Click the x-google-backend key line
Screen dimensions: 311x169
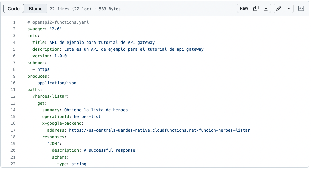point(63,123)
